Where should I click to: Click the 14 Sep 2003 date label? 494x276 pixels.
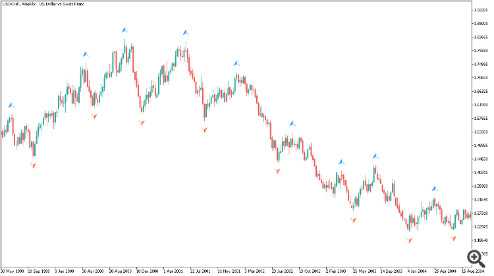(391, 271)
